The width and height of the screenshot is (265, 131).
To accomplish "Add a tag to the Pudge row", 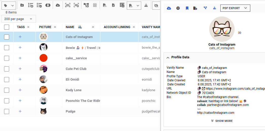I will point(20,111).
